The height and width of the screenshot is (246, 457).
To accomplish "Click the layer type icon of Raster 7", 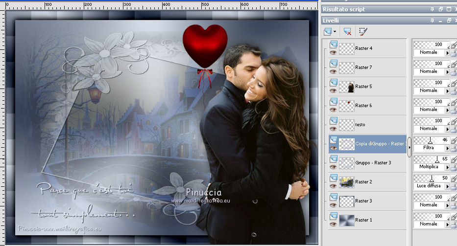I will [334, 63].
